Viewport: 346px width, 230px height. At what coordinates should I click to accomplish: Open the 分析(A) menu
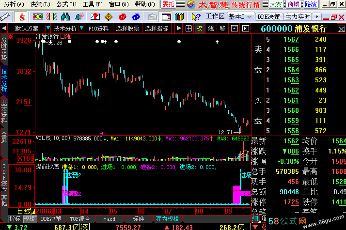point(14,4)
